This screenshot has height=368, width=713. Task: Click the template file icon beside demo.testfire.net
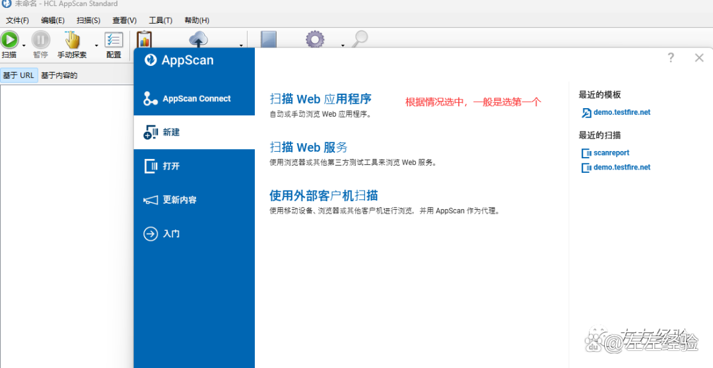[586, 113]
